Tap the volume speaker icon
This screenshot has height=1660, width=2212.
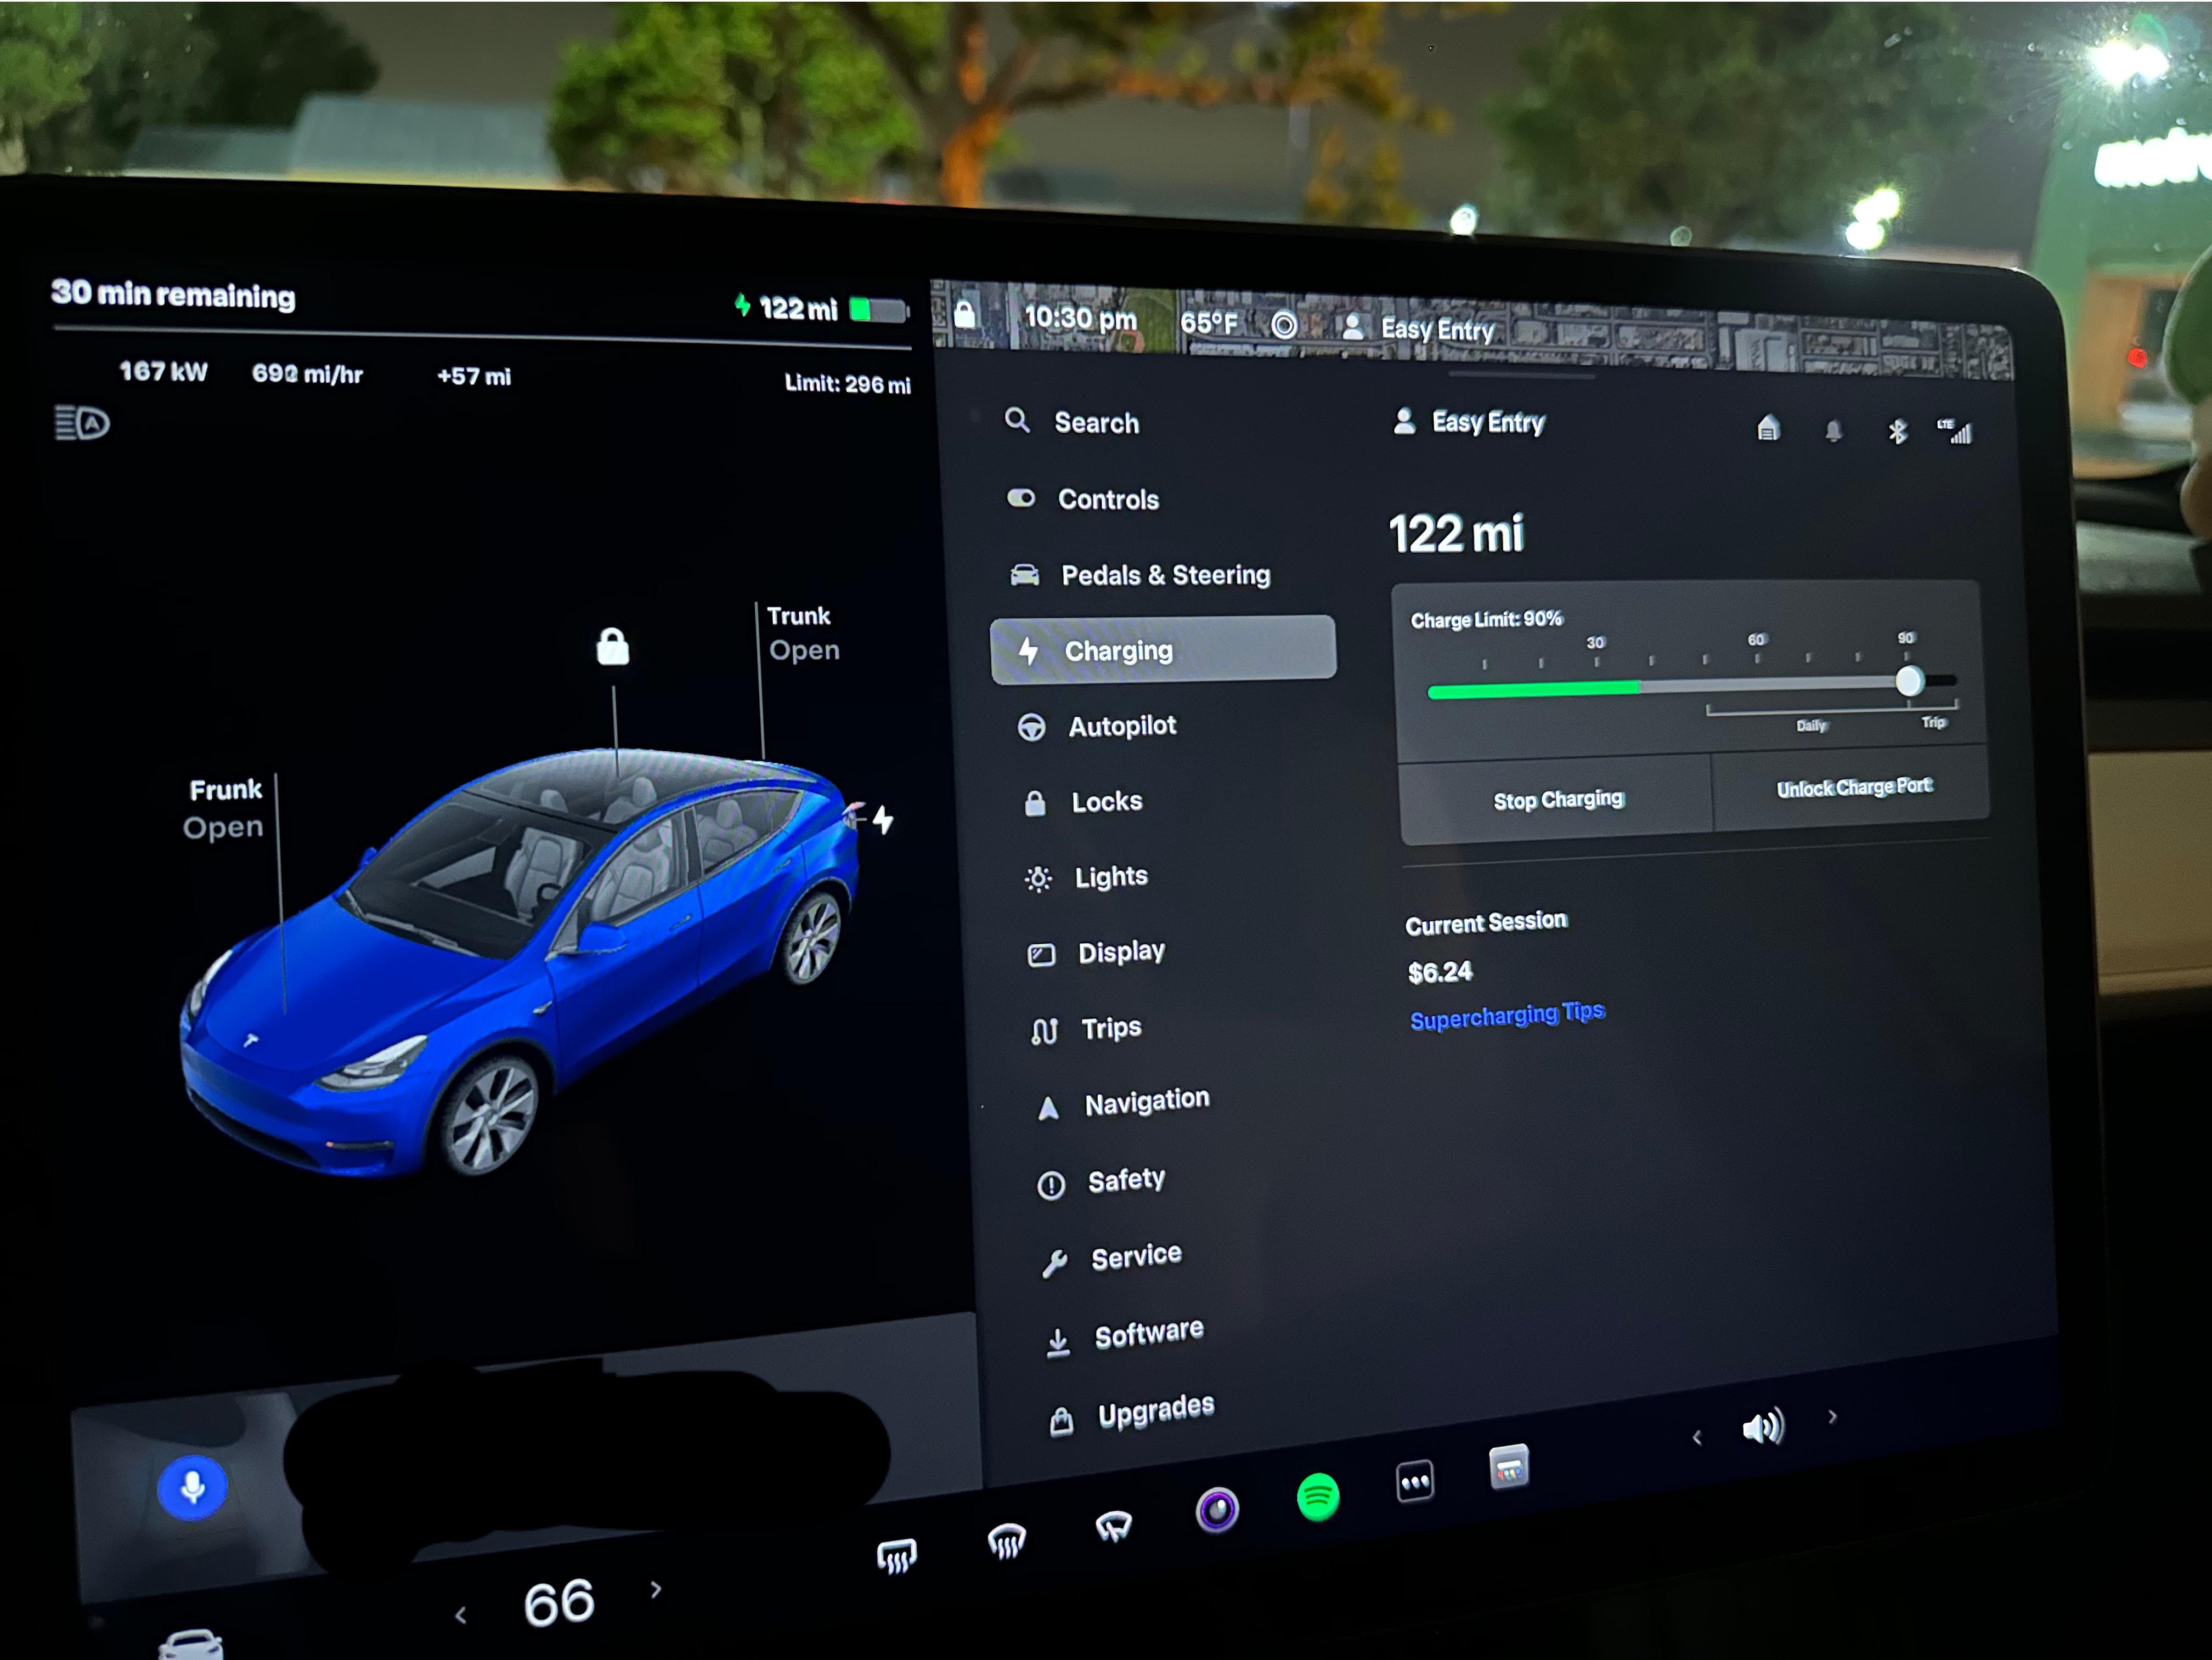pos(1762,1426)
